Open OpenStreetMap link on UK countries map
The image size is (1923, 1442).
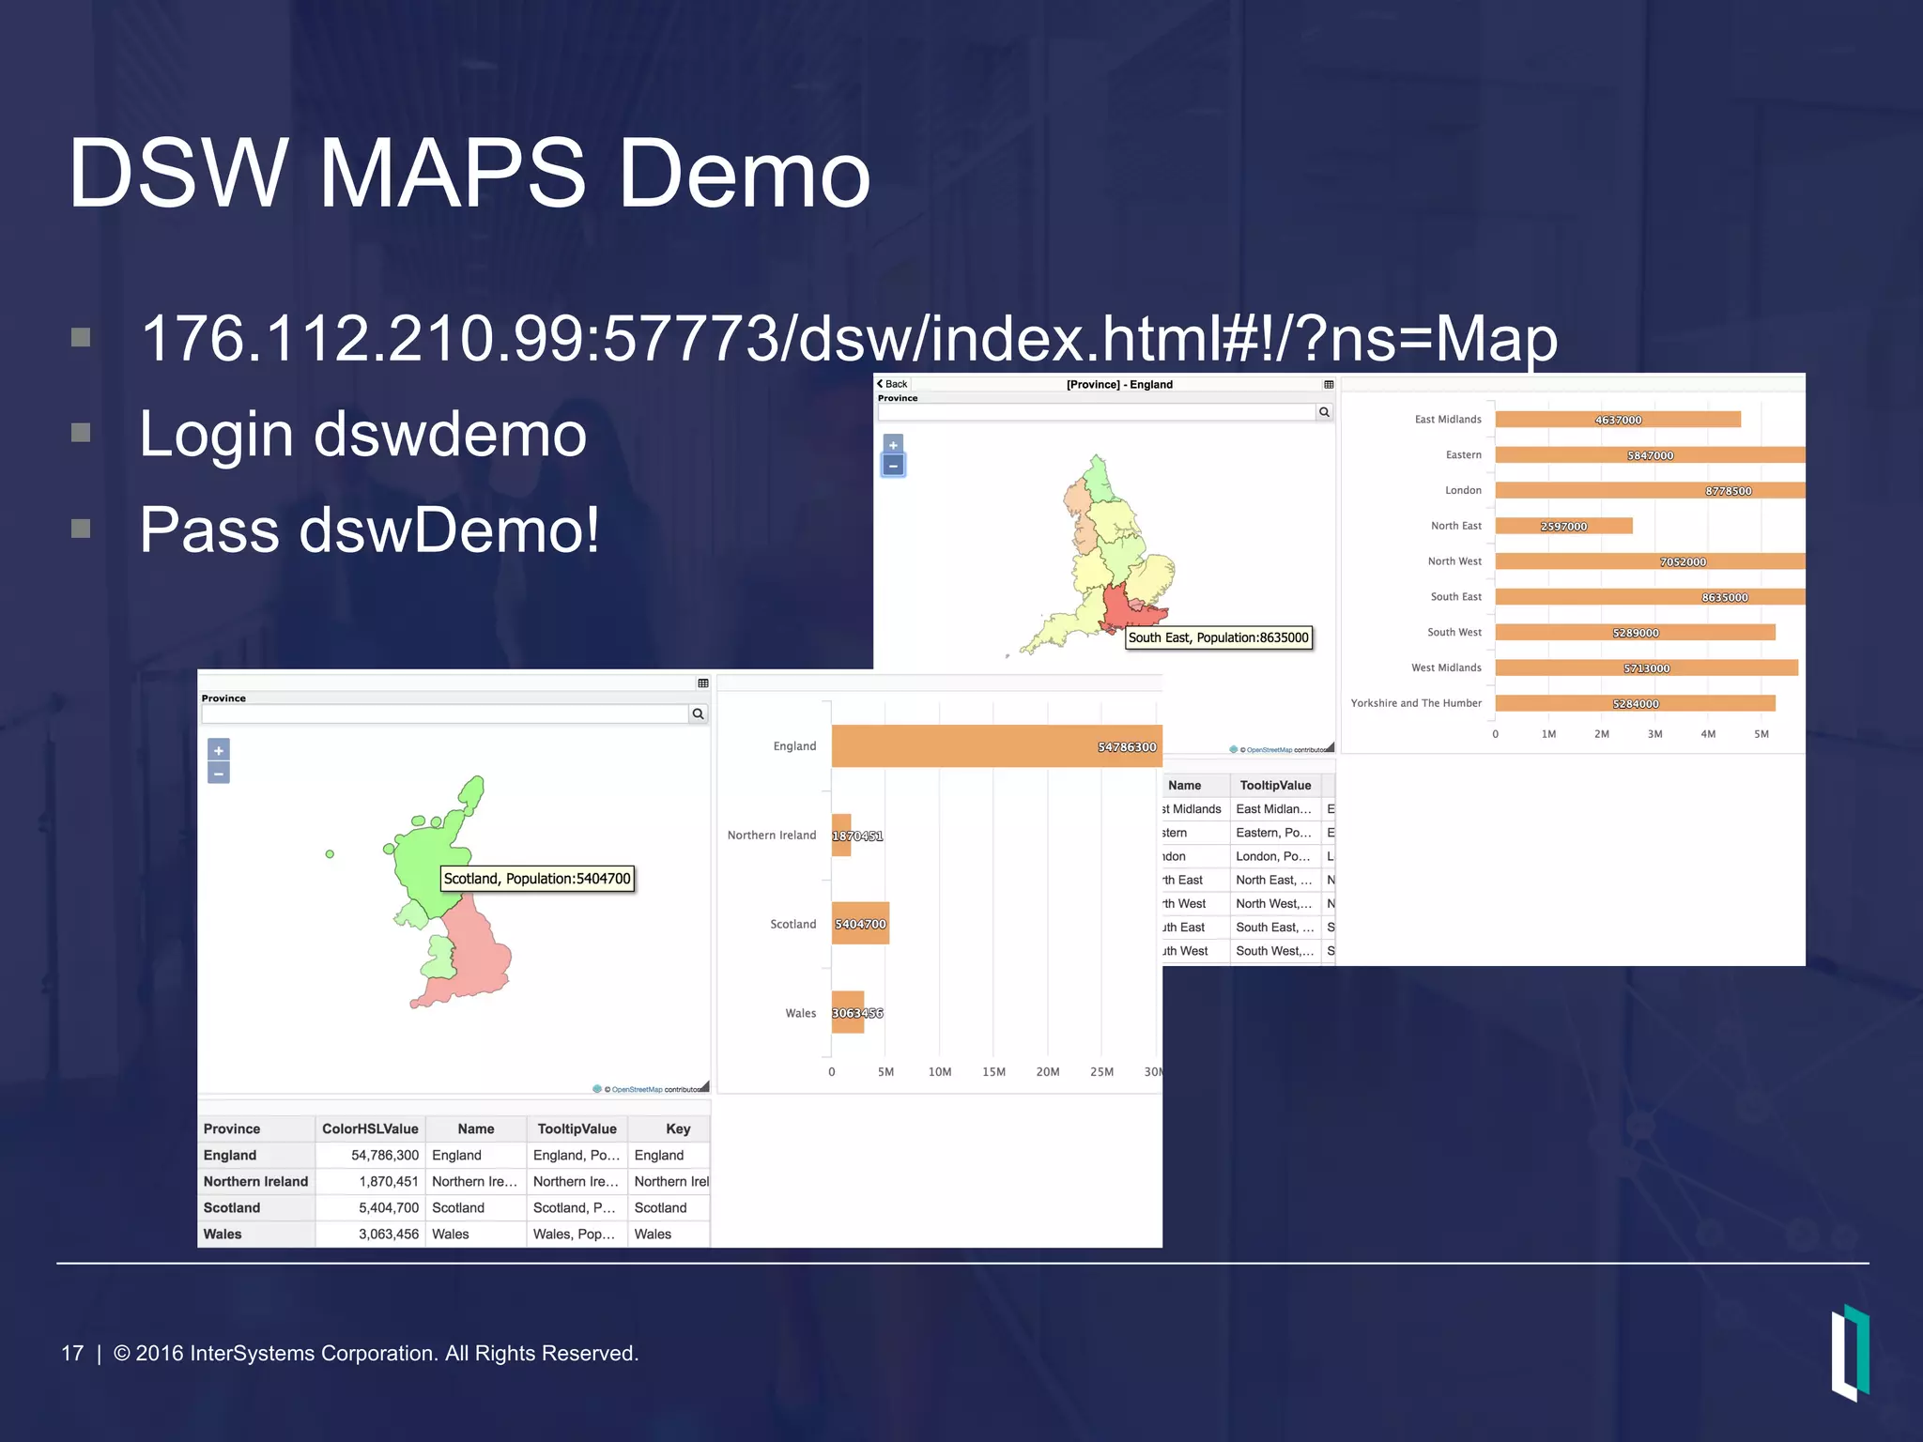[x=637, y=1090]
